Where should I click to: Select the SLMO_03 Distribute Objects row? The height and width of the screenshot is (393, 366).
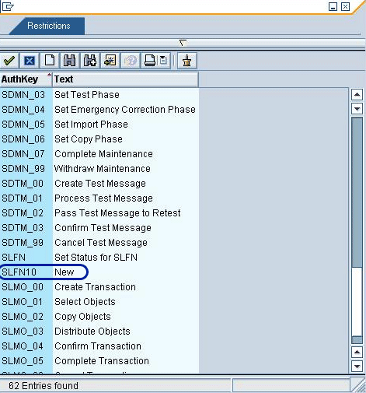tap(99, 332)
